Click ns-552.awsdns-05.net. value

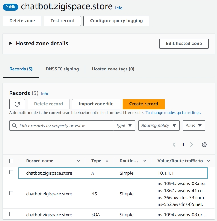(x=180, y=204)
